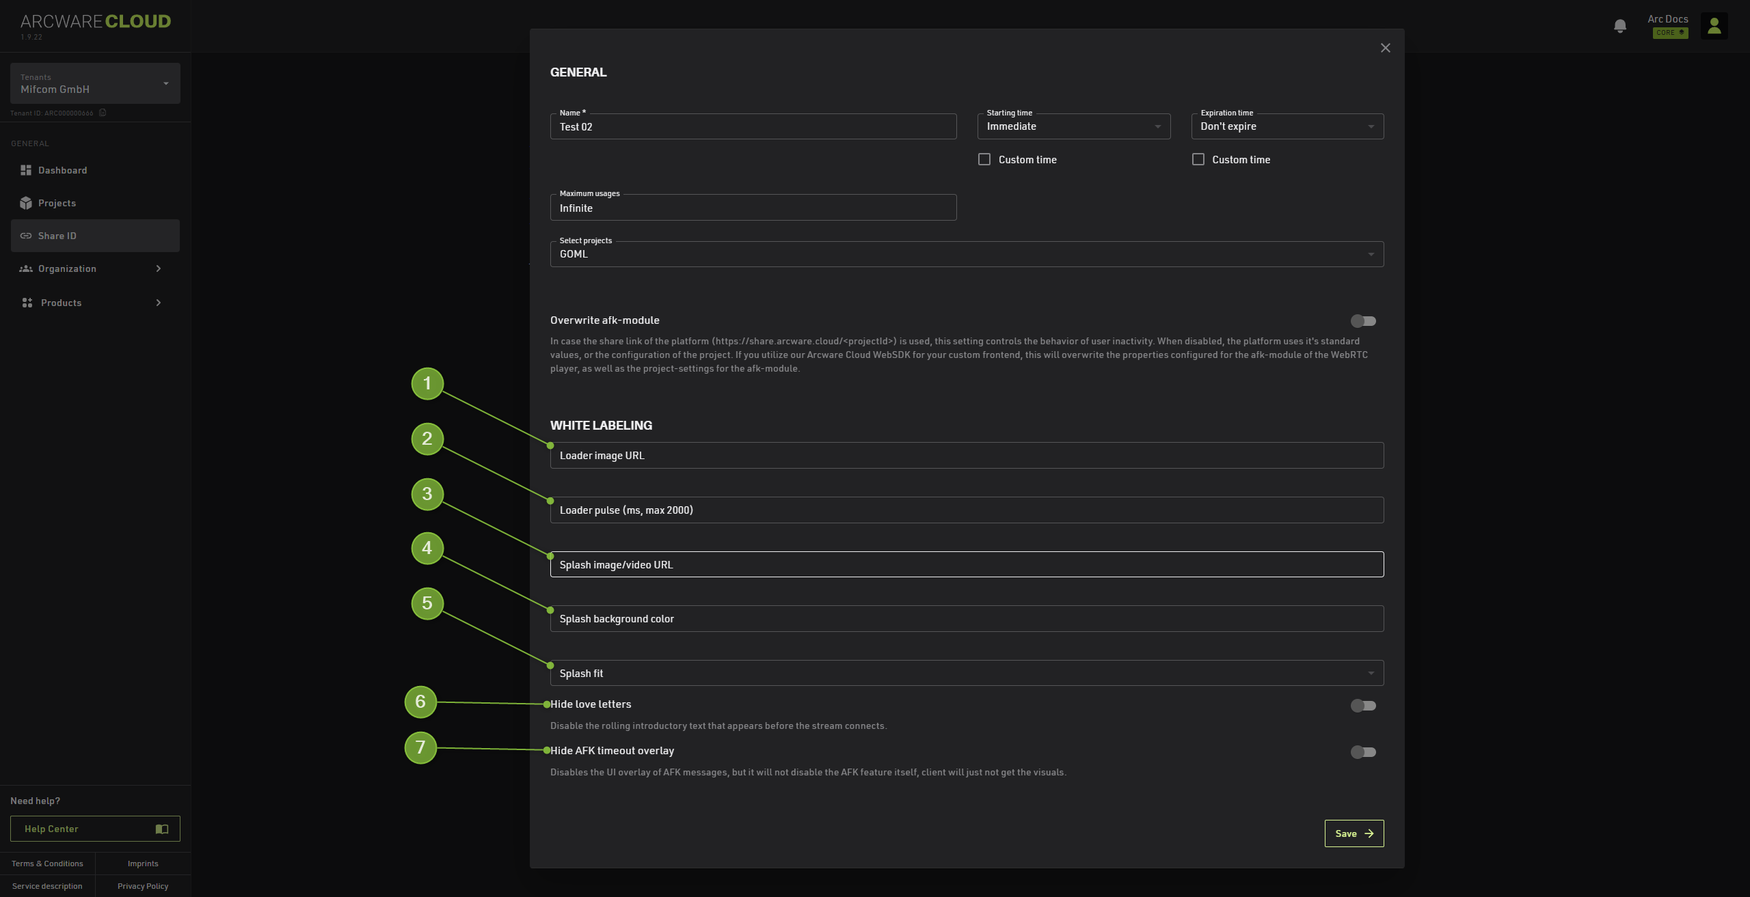Open the Select projects dropdown
Screen dimensions: 1750x897
pyautogui.click(x=967, y=254)
